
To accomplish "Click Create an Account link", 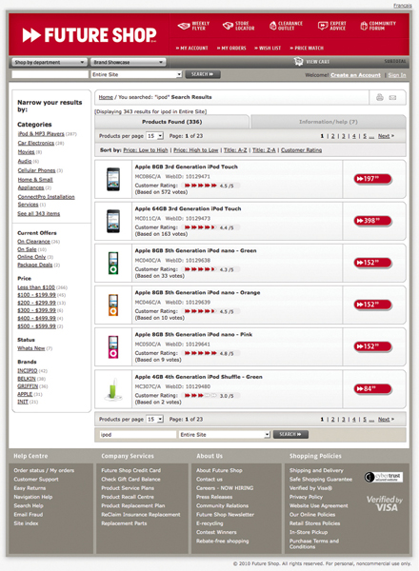I will pyautogui.click(x=355, y=75).
